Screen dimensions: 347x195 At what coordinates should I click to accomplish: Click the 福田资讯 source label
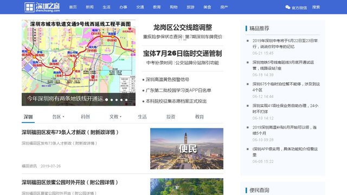pyautogui.click(x=29, y=166)
